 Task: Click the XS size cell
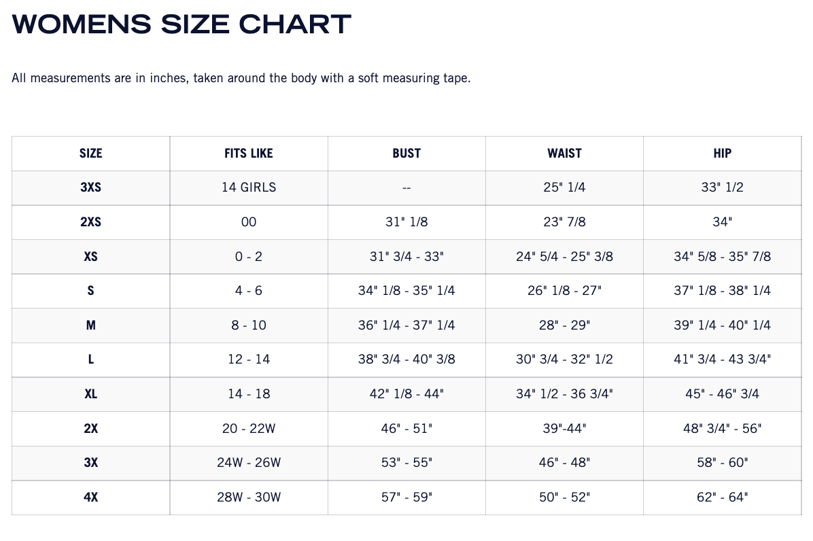coord(90,256)
